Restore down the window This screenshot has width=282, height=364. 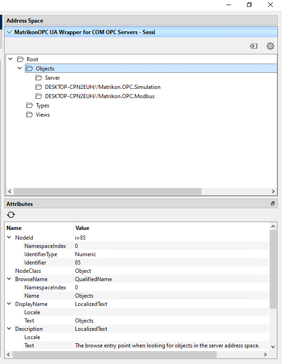tap(249, 5)
